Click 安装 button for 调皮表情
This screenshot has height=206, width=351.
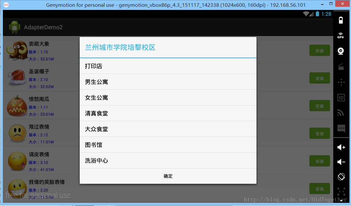tap(319, 161)
